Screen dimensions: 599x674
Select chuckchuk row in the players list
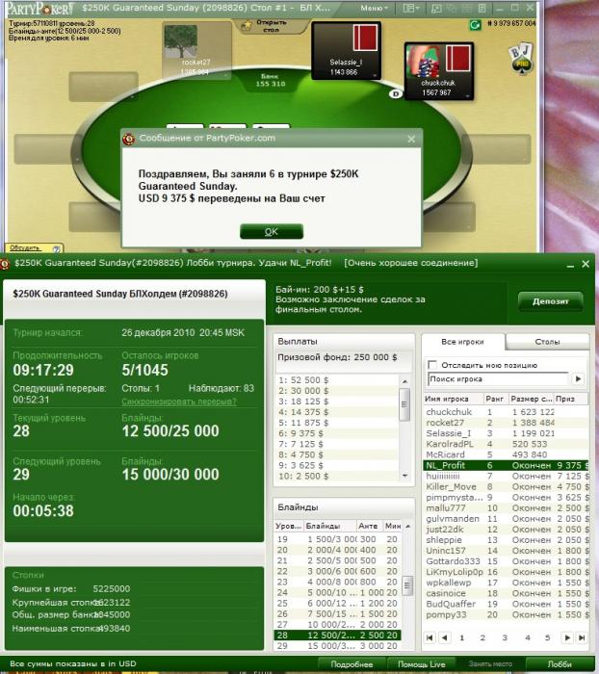click(x=506, y=412)
